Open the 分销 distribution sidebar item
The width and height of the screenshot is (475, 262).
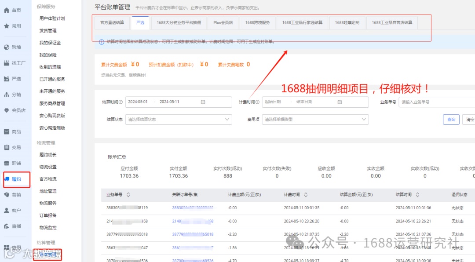12,95
